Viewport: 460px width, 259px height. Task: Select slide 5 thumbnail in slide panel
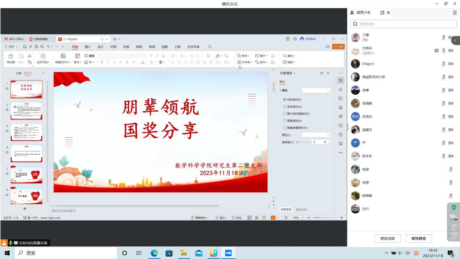(26, 174)
